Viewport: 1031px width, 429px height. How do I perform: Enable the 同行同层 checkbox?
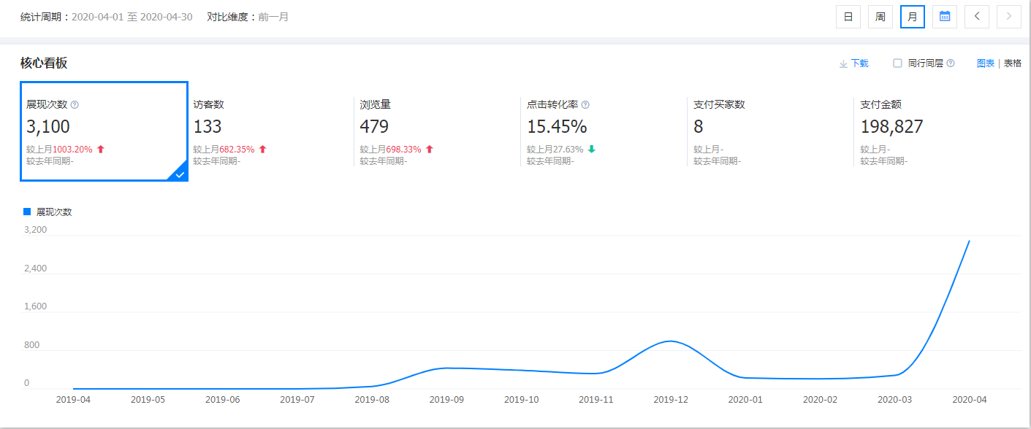897,63
